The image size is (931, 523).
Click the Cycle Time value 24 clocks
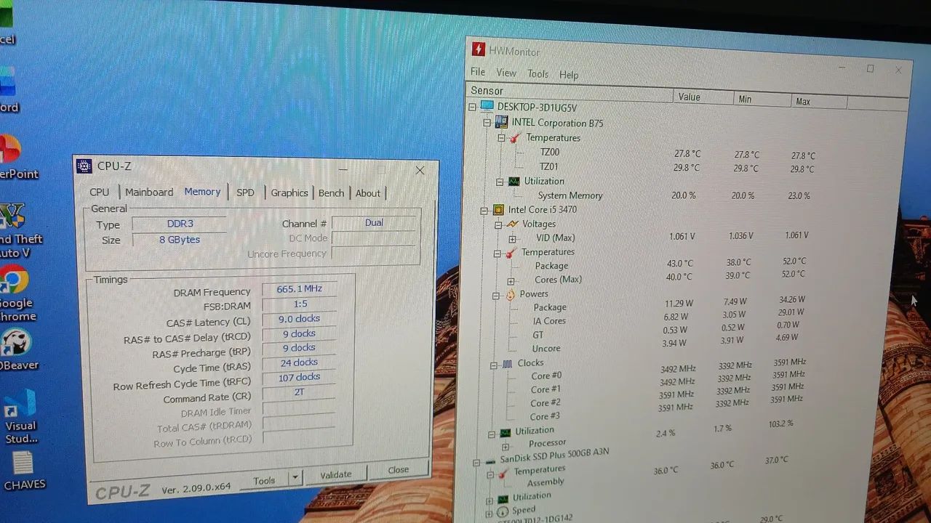click(299, 362)
